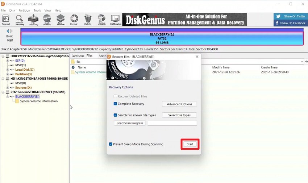Click System Volume Information folder icon in tree

click(17, 101)
